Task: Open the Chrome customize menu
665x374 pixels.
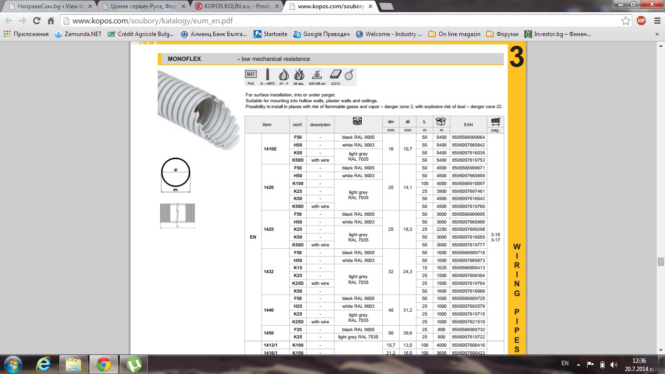Action: 655,21
